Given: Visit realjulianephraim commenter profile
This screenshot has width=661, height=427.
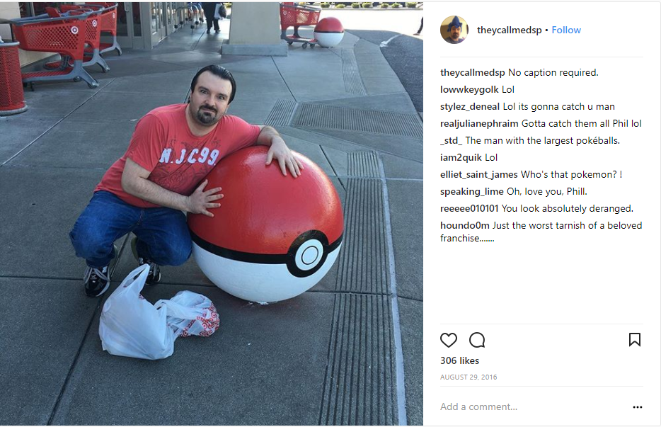Looking at the screenshot, I should click(x=479, y=124).
